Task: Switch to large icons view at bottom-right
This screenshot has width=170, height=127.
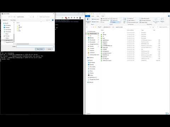Action: 169,113
